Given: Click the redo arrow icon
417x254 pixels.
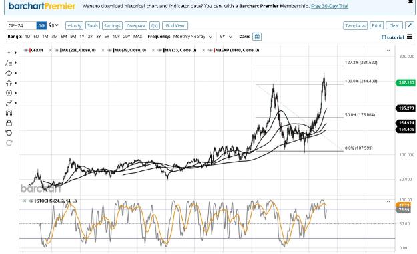Looking at the screenshot, I should point(9,143).
